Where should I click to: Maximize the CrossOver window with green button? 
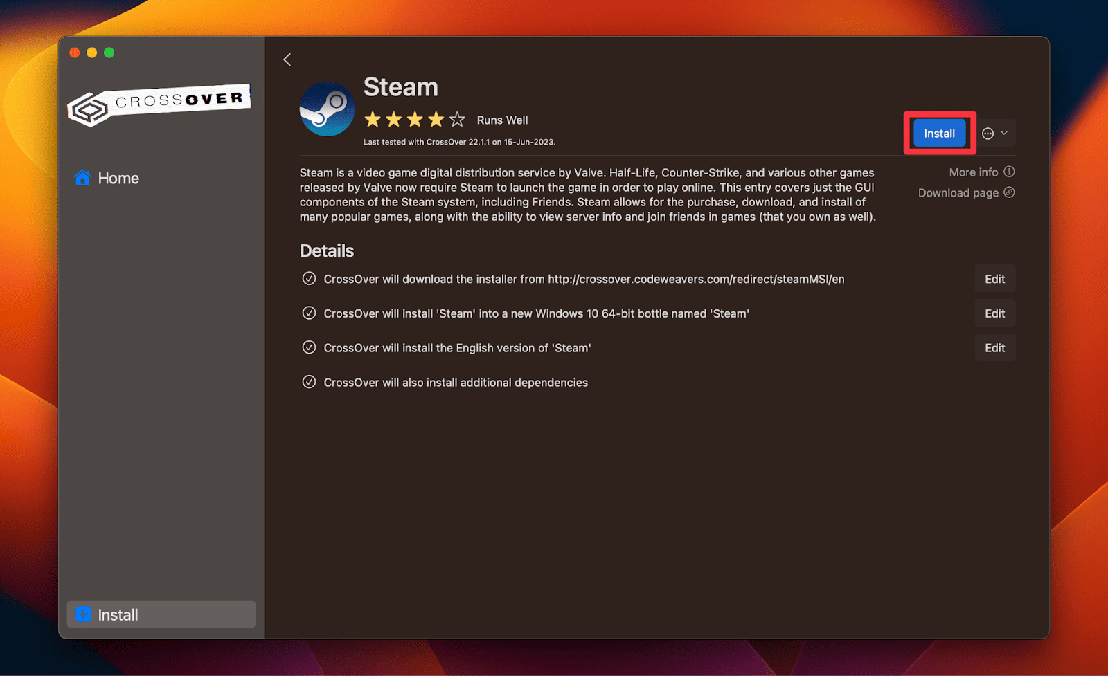point(109,53)
